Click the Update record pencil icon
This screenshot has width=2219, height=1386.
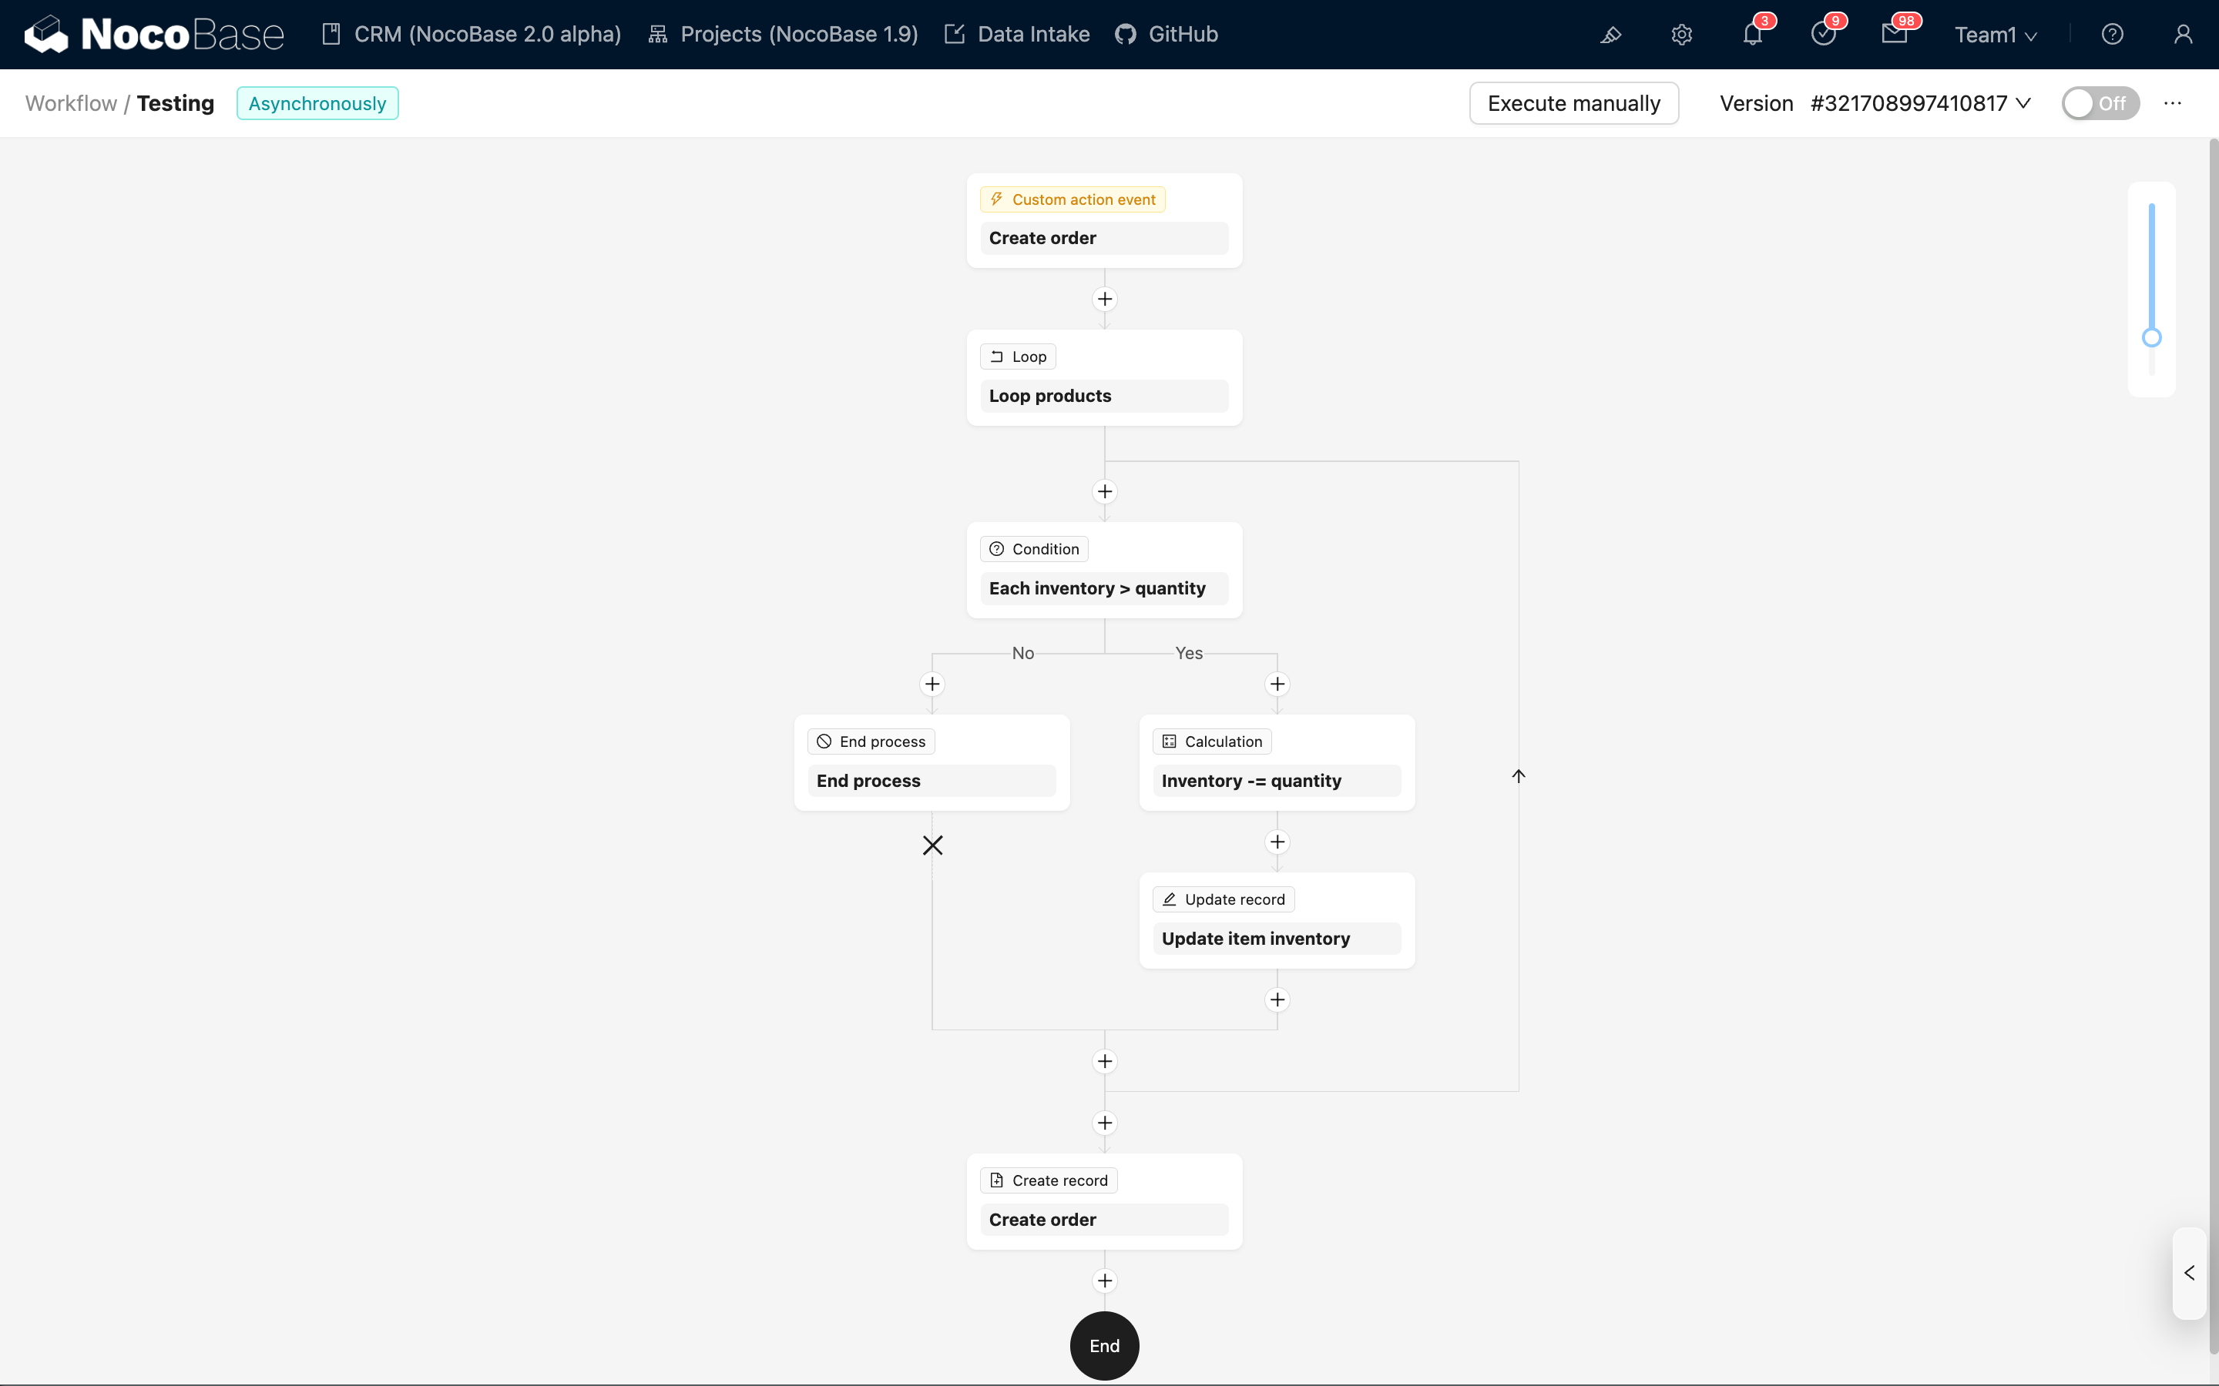pyautogui.click(x=1169, y=899)
